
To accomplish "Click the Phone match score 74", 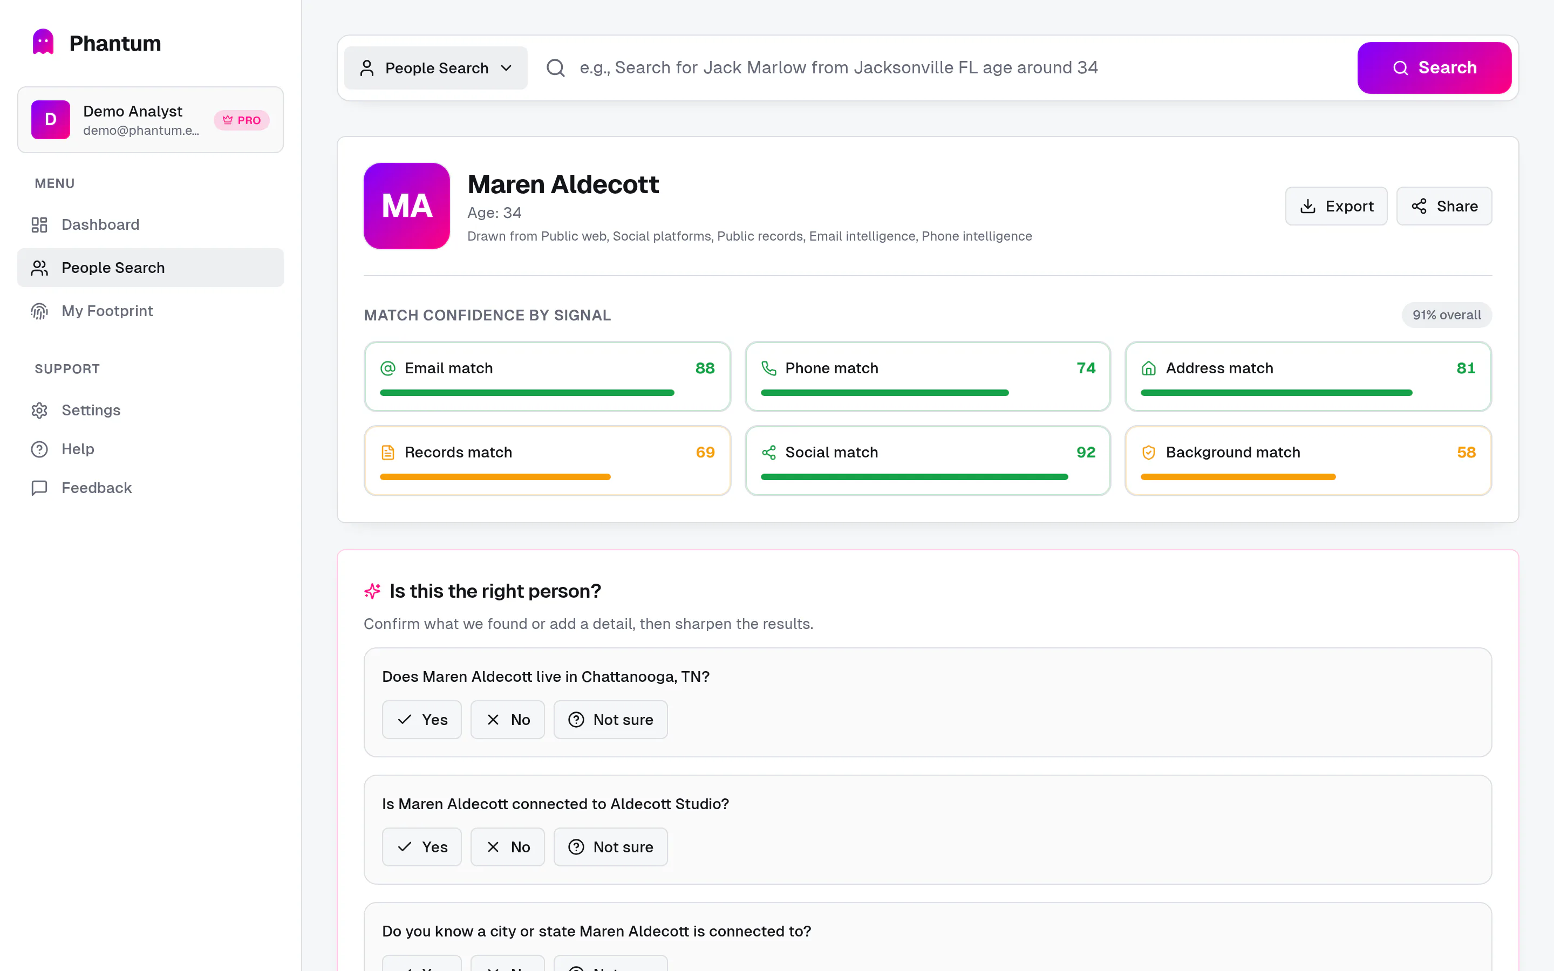I will 1086,368.
